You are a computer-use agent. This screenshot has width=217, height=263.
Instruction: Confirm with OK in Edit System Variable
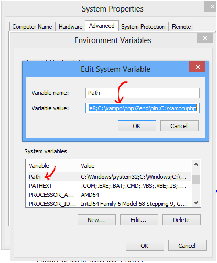tap(137, 126)
